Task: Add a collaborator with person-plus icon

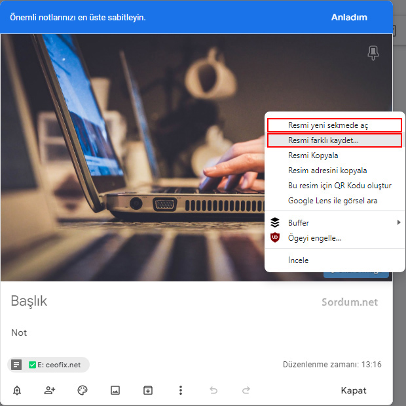Action: (50, 390)
